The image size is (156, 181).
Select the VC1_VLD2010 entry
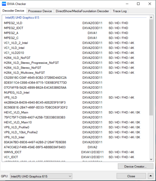point(76,53)
